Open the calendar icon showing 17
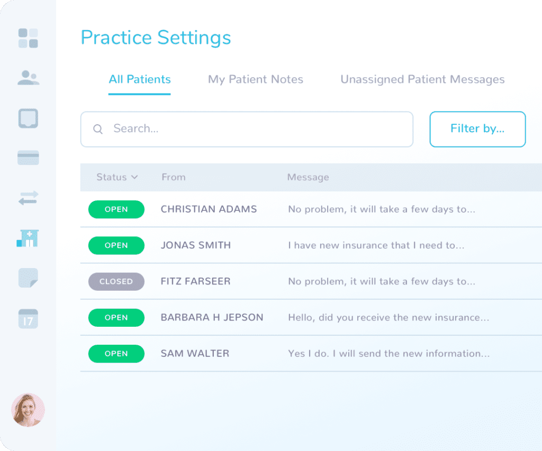 click(x=29, y=318)
